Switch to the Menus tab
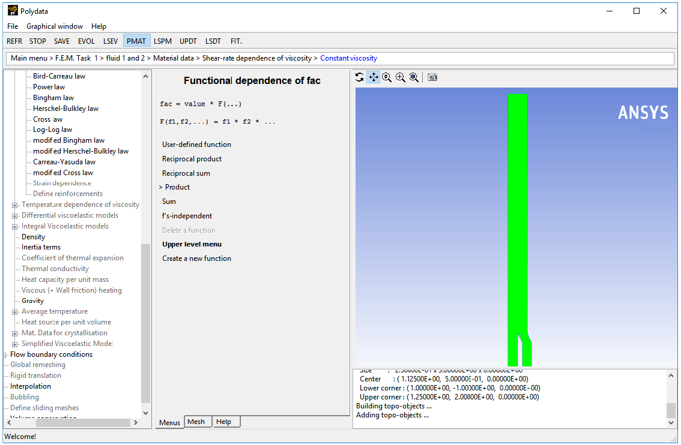681x445 pixels. pos(169,422)
